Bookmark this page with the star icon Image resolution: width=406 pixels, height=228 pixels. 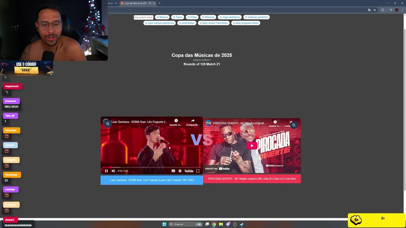375,10
